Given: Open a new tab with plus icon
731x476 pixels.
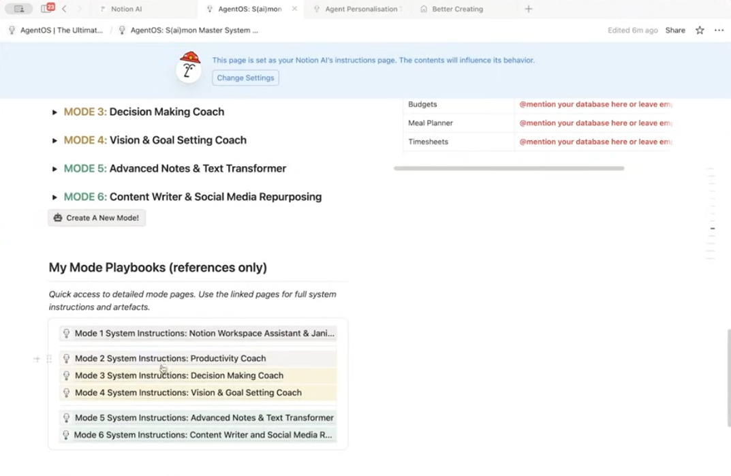Looking at the screenshot, I should (x=529, y=9).
